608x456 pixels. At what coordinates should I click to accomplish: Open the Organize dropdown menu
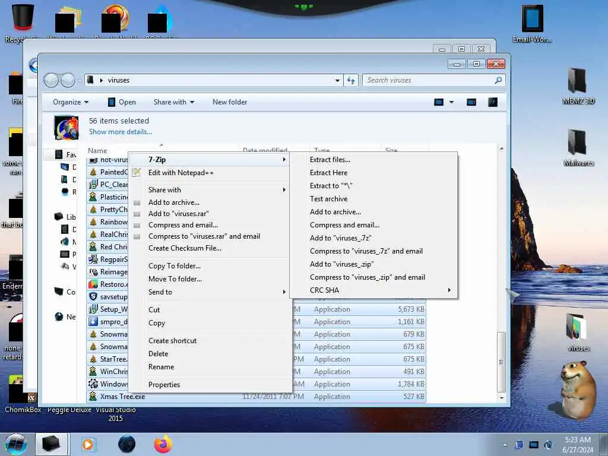[x=71, y=102]
